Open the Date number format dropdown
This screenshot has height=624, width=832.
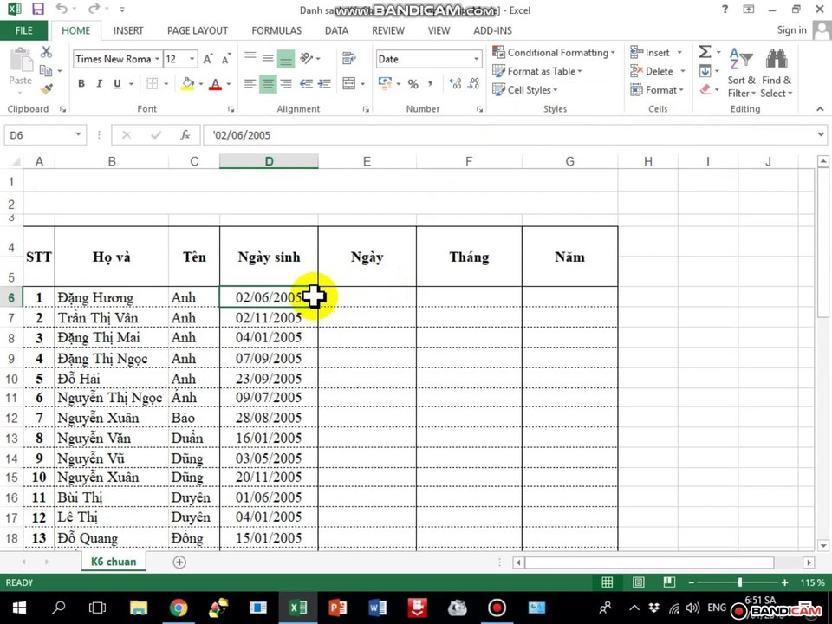(476, 59)
